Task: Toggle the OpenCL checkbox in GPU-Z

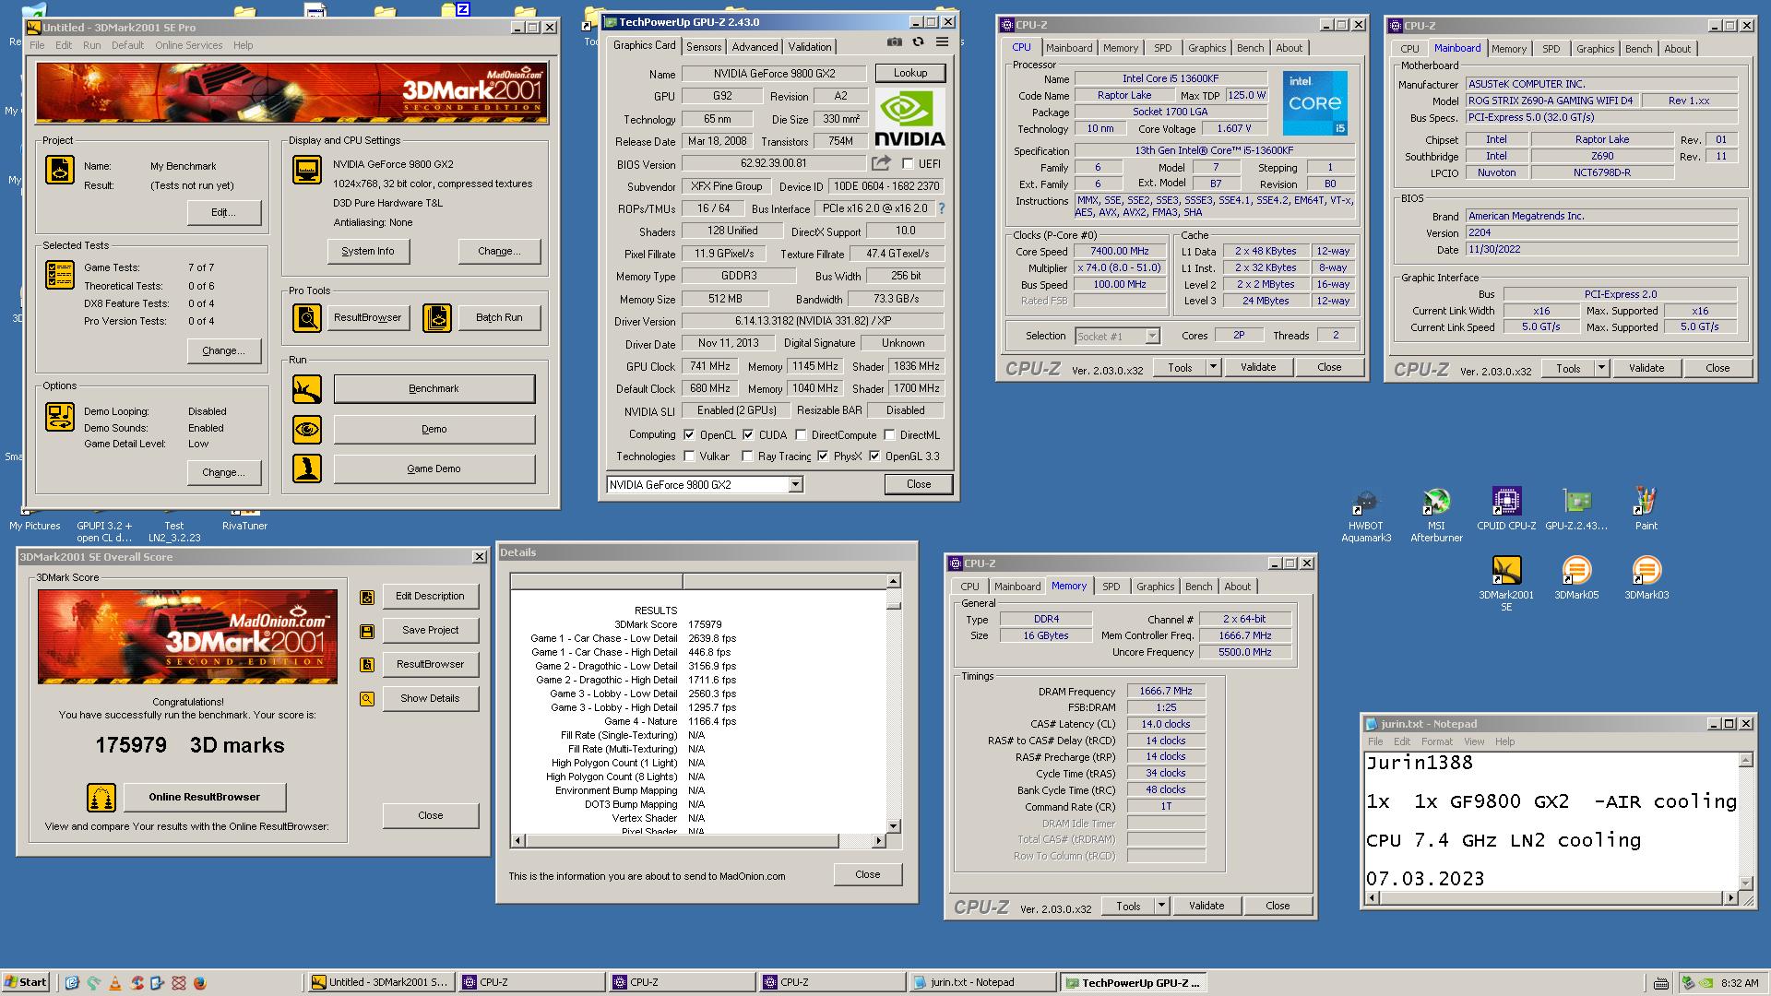Action: point(689,435)
